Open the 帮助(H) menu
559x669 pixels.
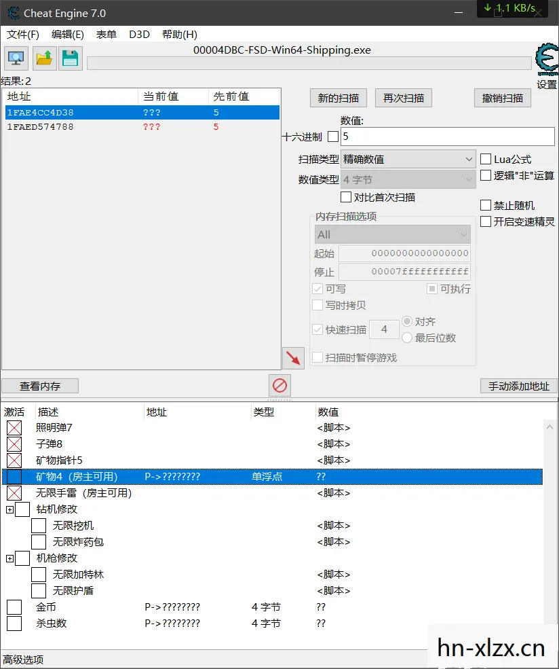pos(179,34)
